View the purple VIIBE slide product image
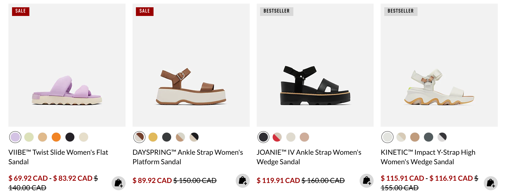Screen dimensions: 514x195 click(x=67, y=65)
